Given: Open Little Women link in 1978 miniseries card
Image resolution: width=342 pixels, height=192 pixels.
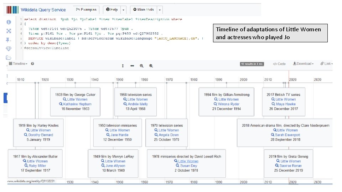Looking at the screenshot, I should coord(188,161).
